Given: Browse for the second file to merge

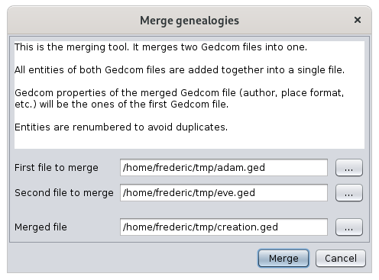Looking at the screenshot, I should point(349,193).
